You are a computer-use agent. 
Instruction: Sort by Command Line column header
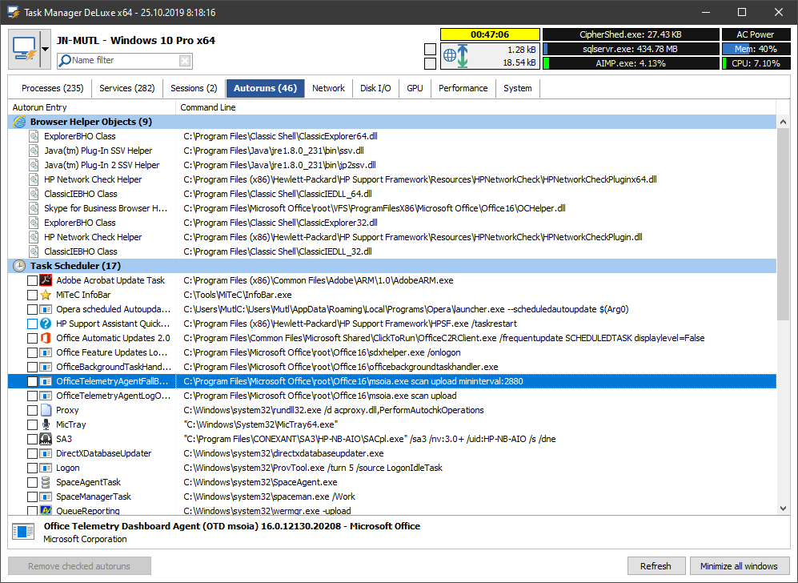[x=475, y=107]
